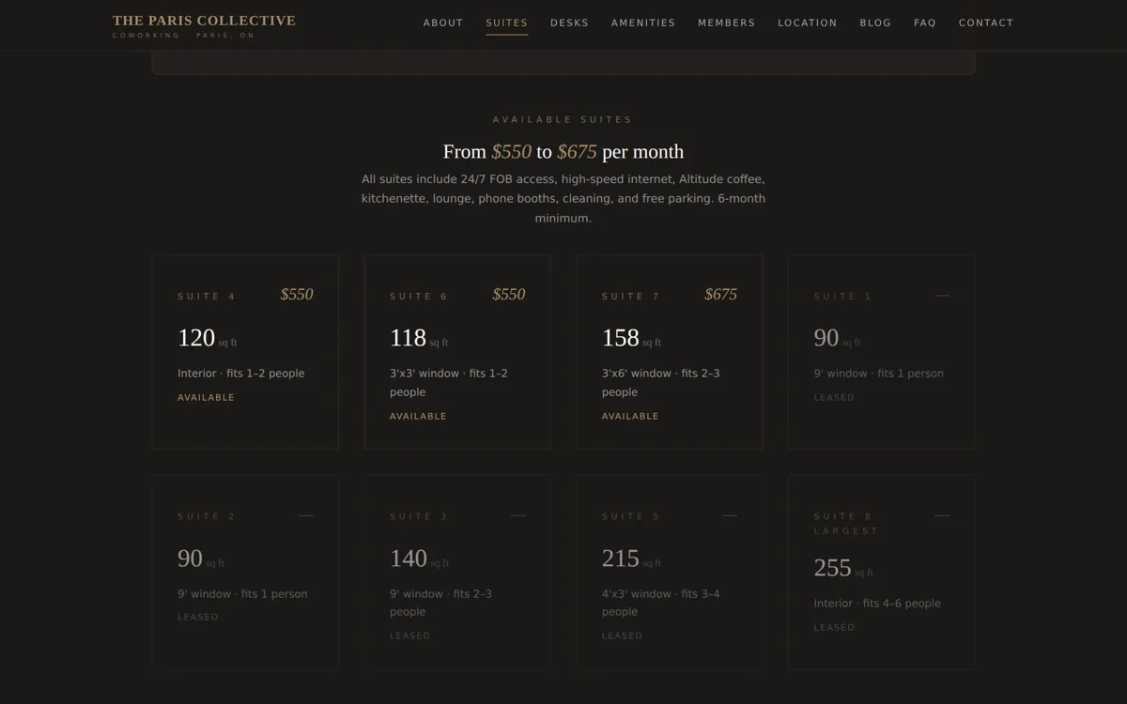
Task: Click 'Interior · fits 4–6 people' description
Action: pos(877,604)
